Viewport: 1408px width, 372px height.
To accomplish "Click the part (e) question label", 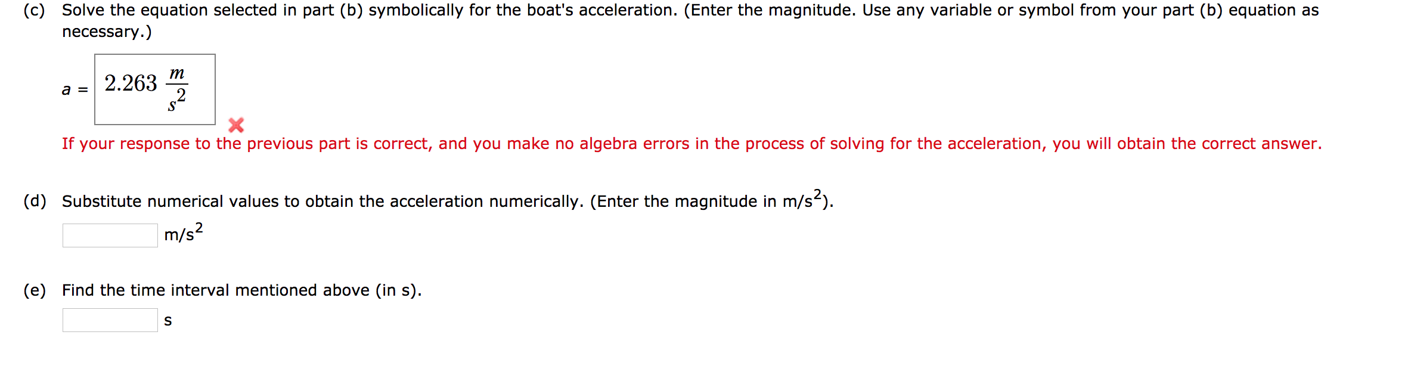I will click(241, 290).
